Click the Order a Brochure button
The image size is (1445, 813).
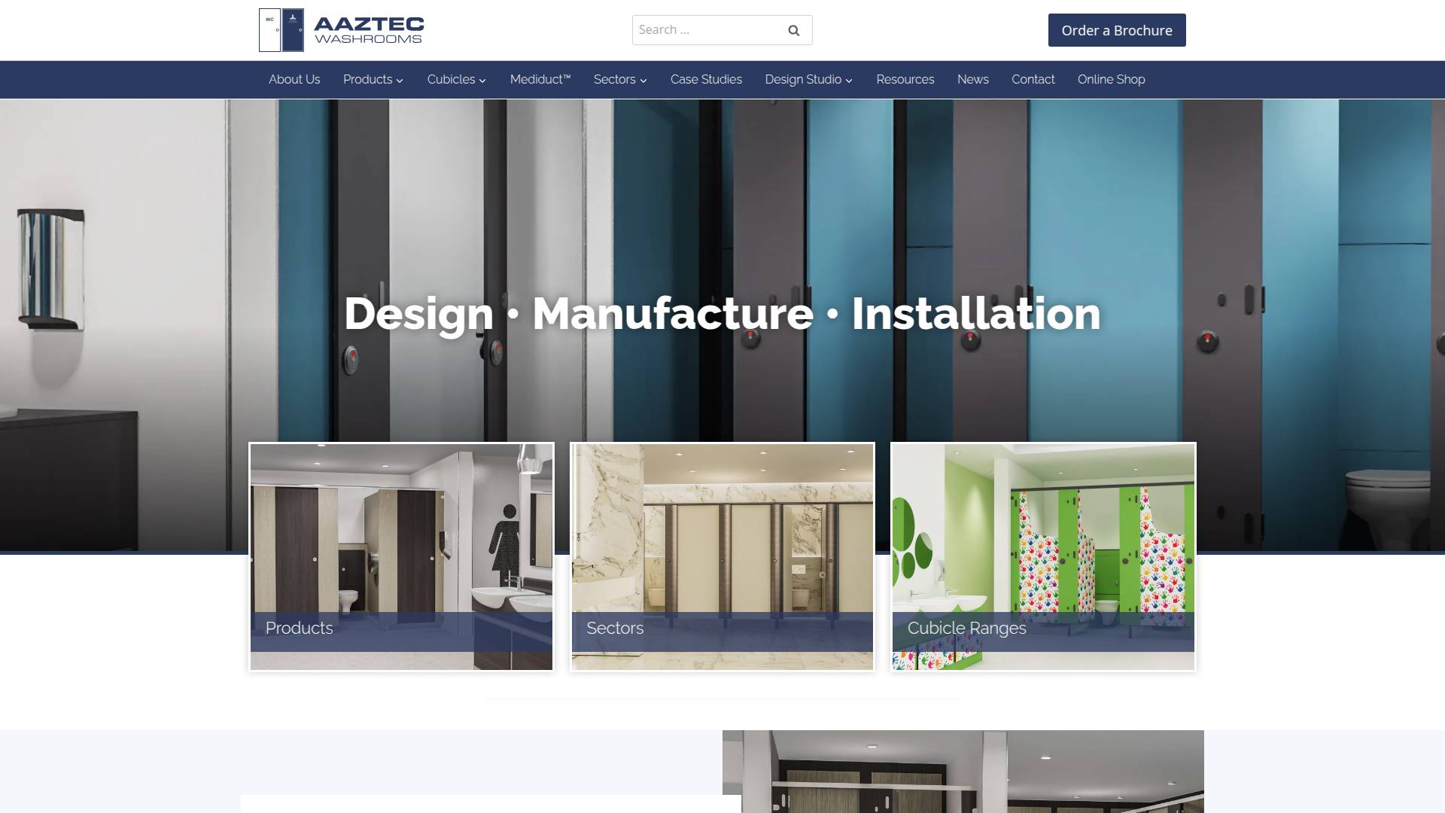pyautogui.click(x=1117, y=30)
